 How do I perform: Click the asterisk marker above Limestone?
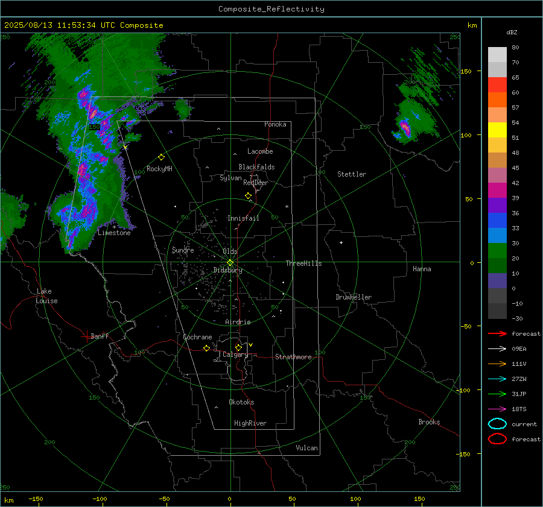coord(114,227)
